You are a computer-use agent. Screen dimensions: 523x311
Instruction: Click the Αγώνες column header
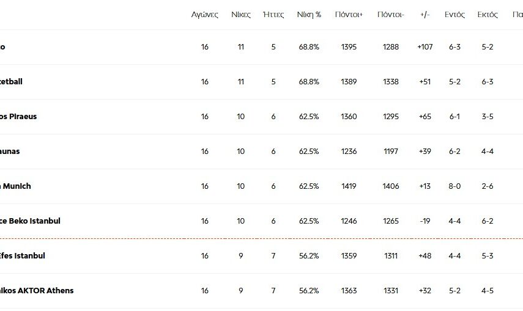204,15
